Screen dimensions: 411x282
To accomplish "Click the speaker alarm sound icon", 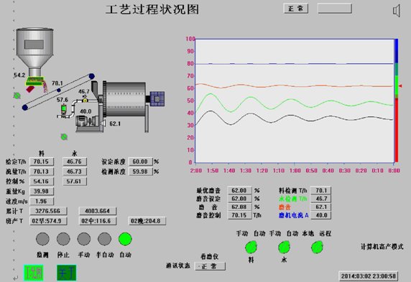I will (x=397, y=11).
